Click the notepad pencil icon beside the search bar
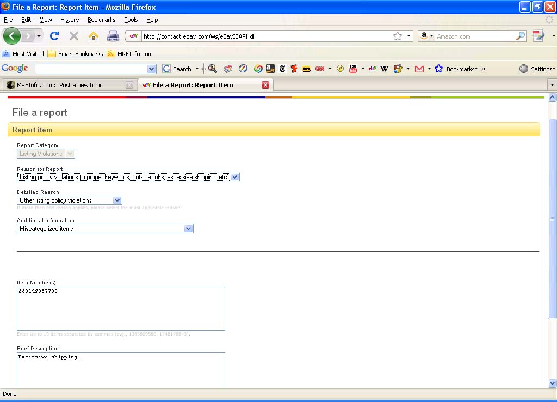The height and width of the screenshot is (402, 557). (538, 36)
